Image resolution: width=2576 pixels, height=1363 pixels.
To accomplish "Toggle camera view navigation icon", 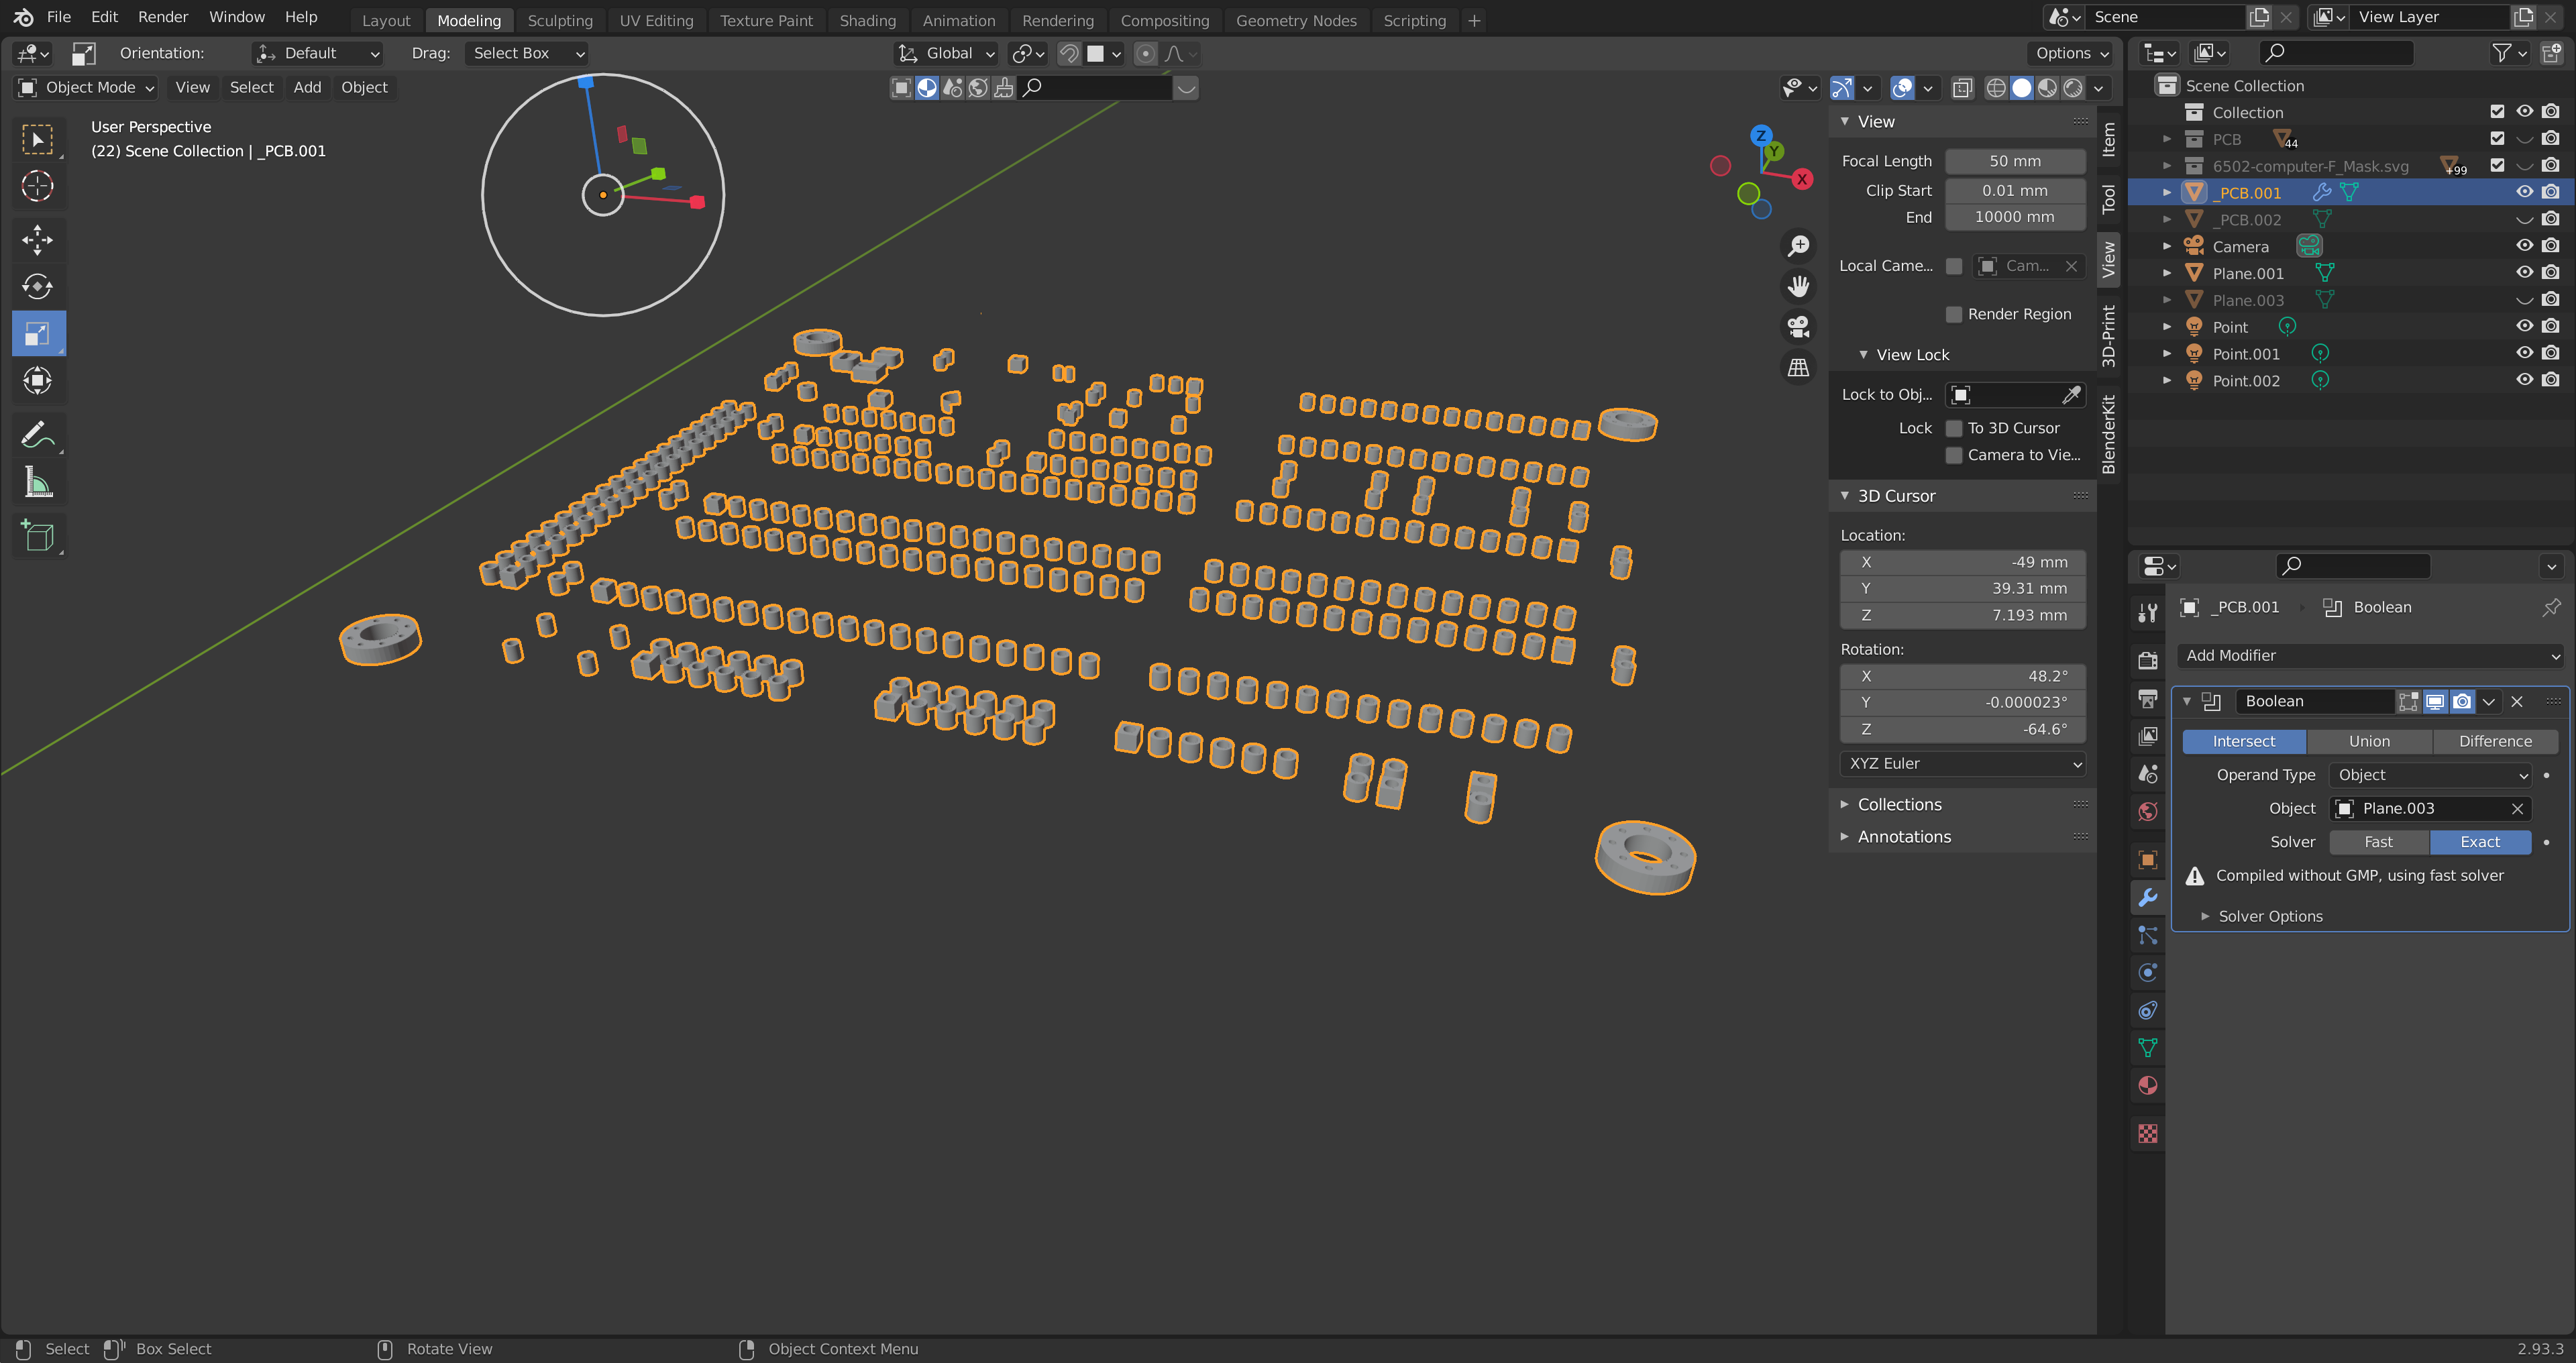I will click(x=1798, y=327).
